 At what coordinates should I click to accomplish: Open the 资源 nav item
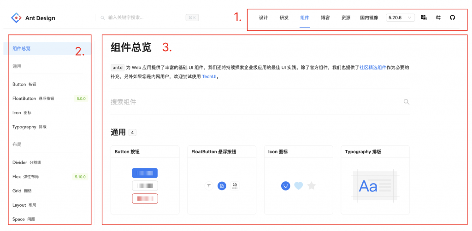(x=346, y=18)
